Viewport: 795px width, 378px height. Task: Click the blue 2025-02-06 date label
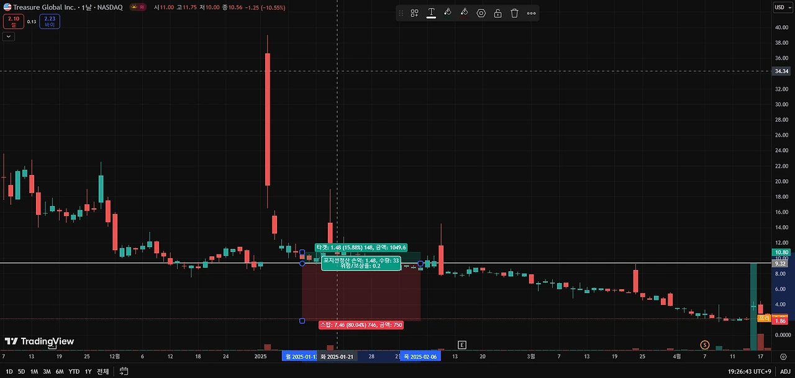420,357
